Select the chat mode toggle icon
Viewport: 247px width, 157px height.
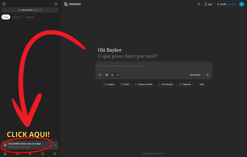point(118,75)
